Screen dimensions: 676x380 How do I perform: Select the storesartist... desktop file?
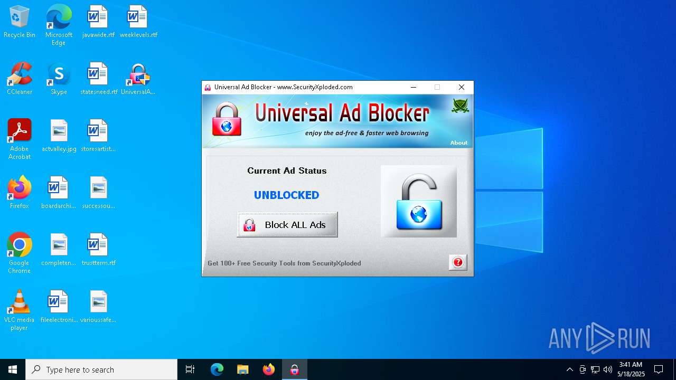pos(98,136)
